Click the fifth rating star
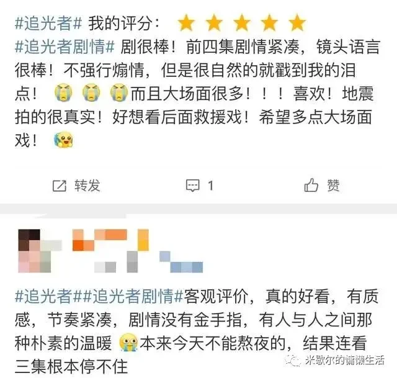This screenshot has height=378, width=397. tap(297, 23)
